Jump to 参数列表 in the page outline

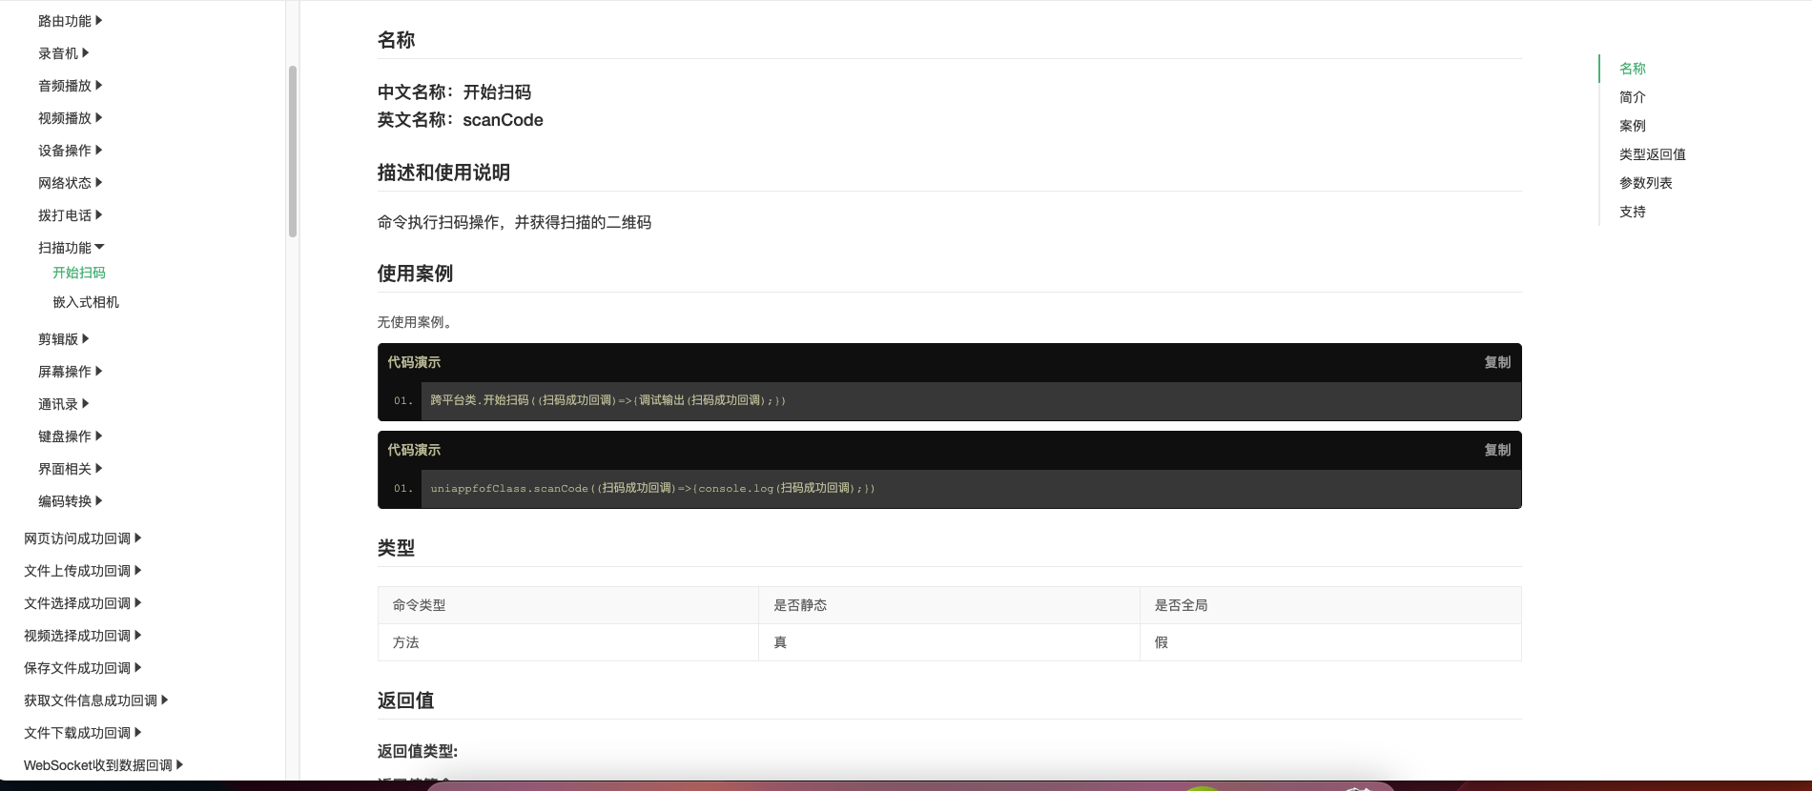(x=1646, y=183)
